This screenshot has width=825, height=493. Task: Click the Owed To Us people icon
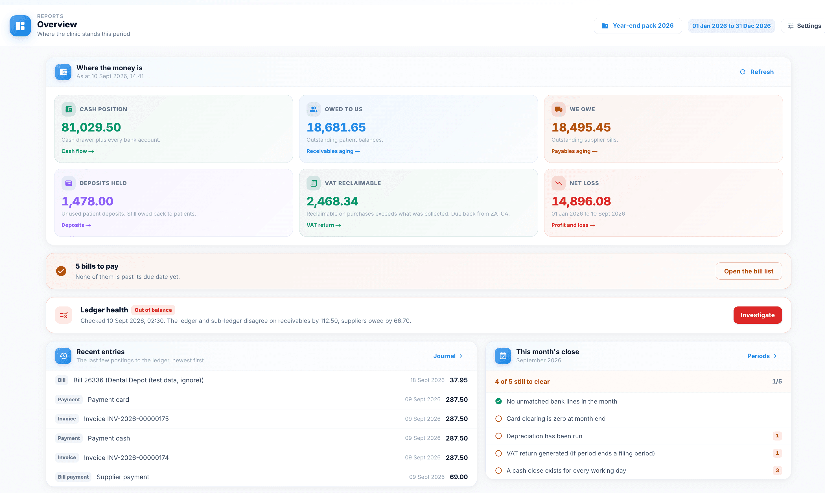[x=313, y=109]
